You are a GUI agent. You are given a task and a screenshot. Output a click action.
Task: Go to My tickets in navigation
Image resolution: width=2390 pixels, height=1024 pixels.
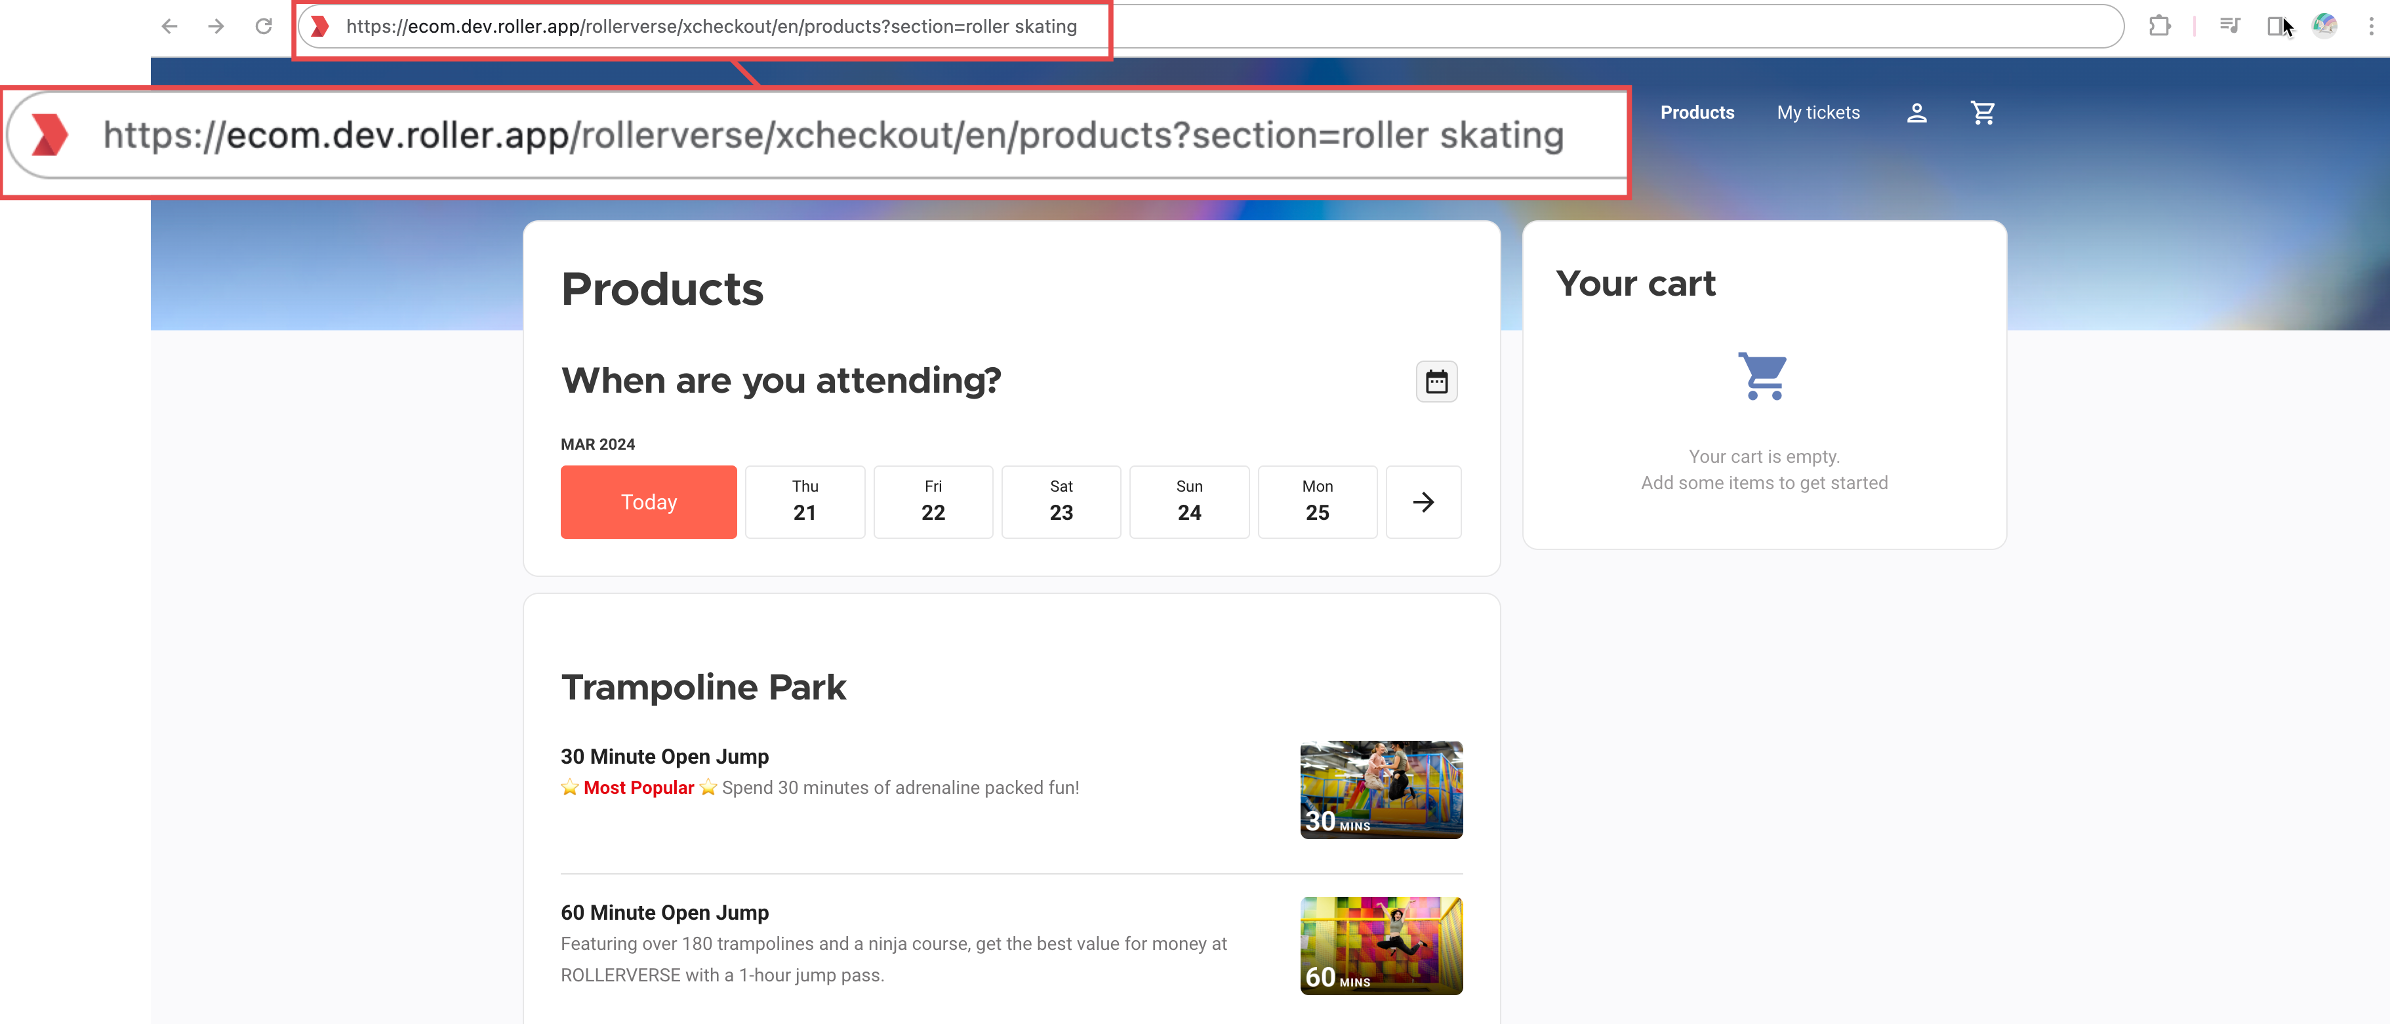1817,112
